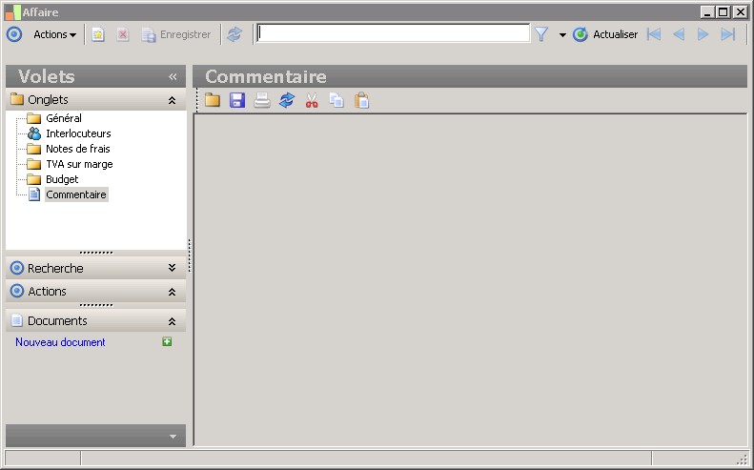Open the filter dropdown arrow

562,34
